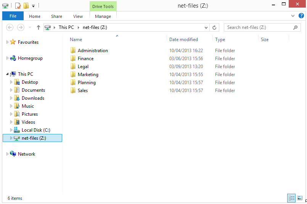
Task: Click the Sales folder name
Action: (83, 91)
